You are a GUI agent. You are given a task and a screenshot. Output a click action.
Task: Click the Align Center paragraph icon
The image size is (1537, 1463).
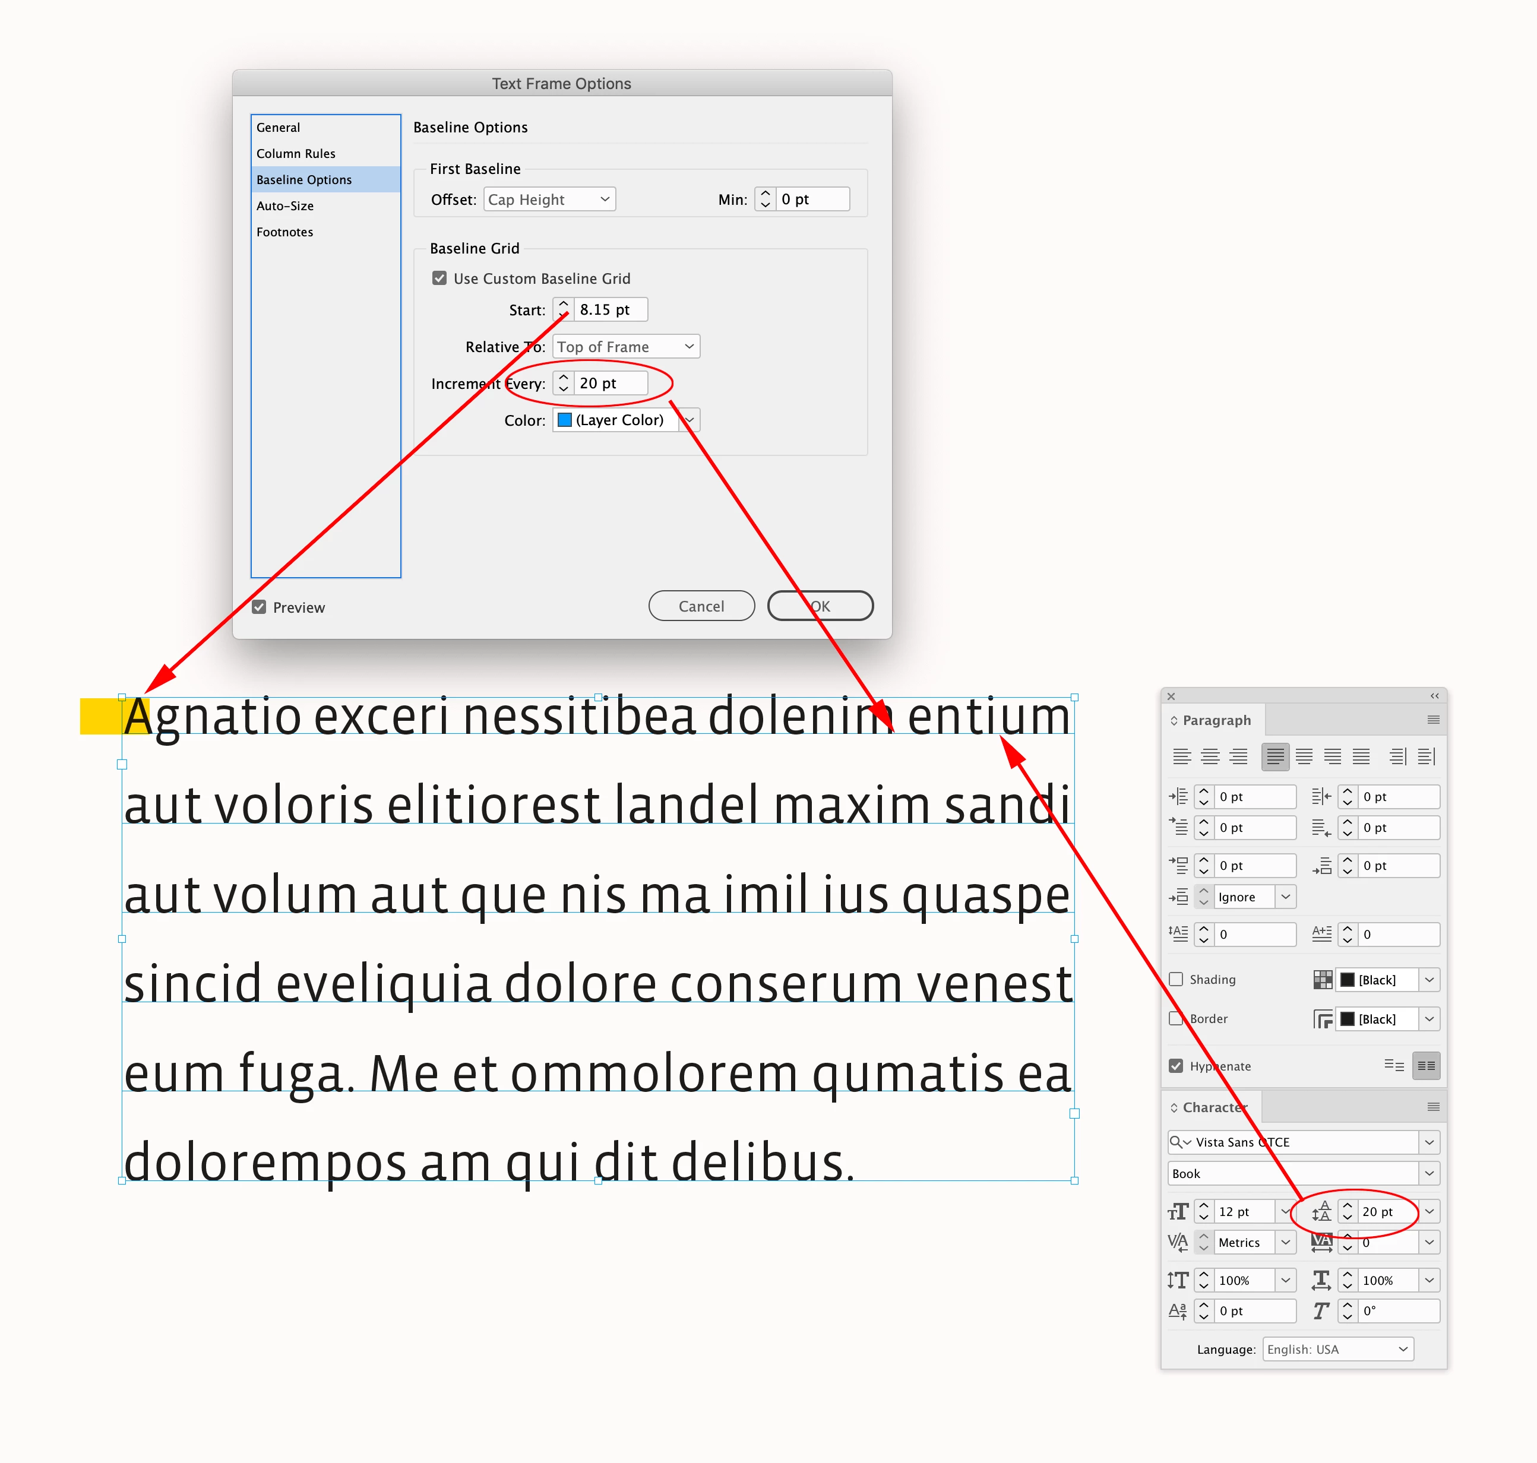(1209, 756)
